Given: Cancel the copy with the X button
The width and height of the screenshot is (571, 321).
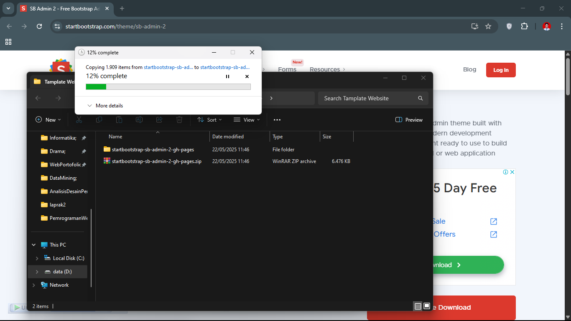Looking at the screenshot, I should [x=247, y=76].
